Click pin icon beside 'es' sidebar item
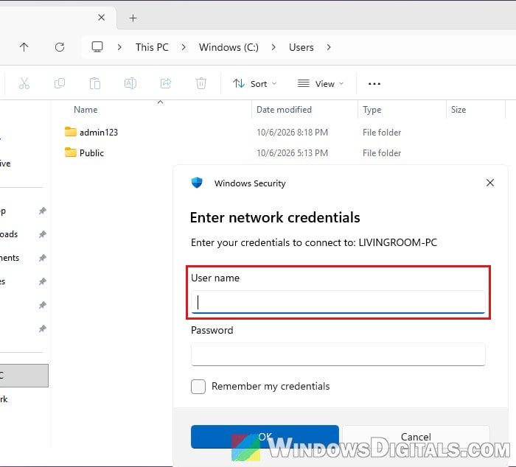 click(x=43, y=281)
